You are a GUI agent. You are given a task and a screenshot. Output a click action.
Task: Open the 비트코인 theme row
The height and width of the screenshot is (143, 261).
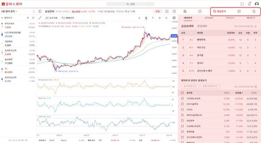pyautogui.click(x=219, y=48)
